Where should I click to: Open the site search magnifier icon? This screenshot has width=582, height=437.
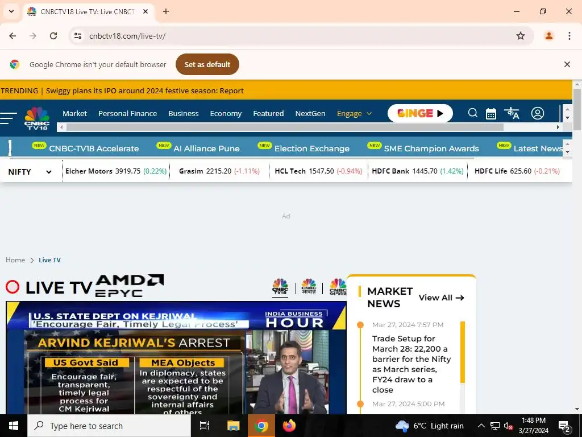472,113
